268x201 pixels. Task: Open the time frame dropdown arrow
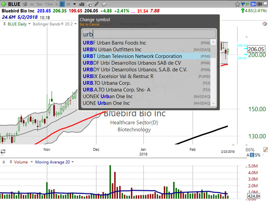75,4
